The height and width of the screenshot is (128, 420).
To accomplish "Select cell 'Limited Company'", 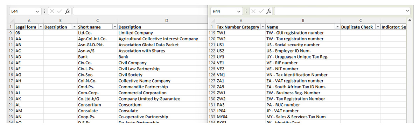I will coord(163,33).
